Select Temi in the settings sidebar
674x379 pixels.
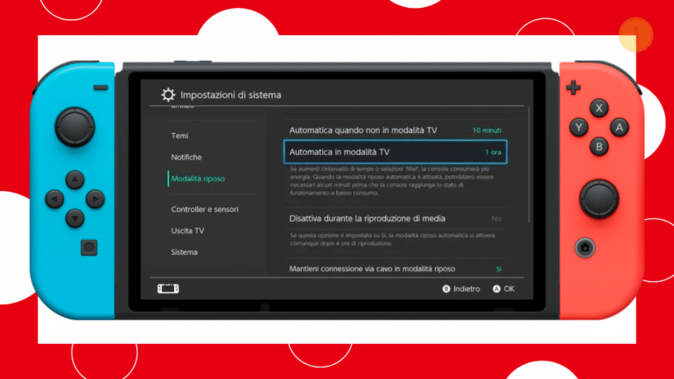click(x=179, y=136)
